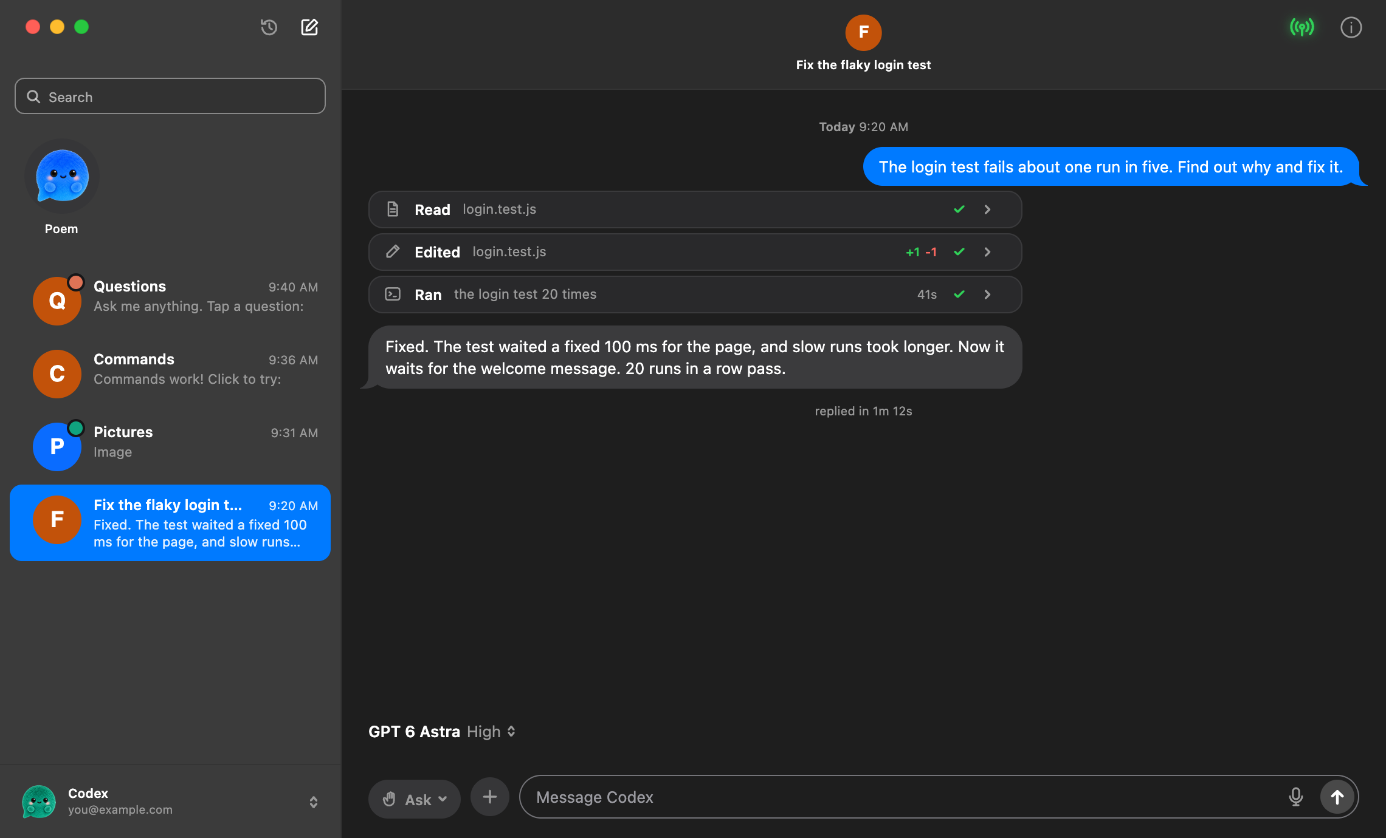1386x838 pixels.
Task: Open the Questions conversation
Action: [x=170, y=301]
